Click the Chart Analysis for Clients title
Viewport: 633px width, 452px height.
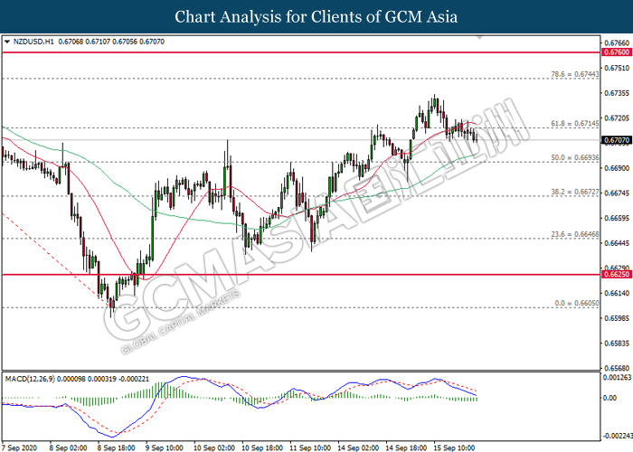[x=316, y=16]
